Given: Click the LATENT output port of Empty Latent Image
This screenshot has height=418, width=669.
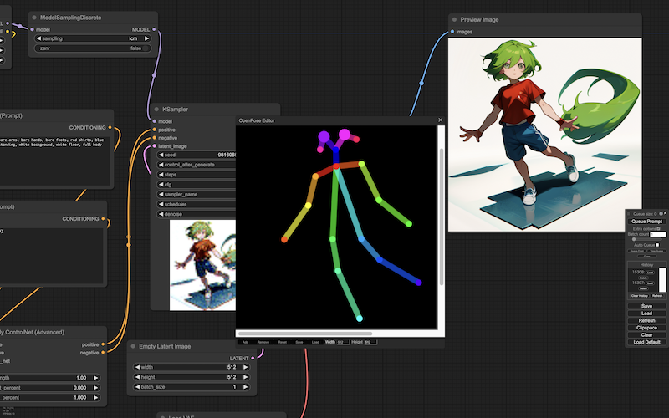Looking at the screenshot, I should pos(253,359).
